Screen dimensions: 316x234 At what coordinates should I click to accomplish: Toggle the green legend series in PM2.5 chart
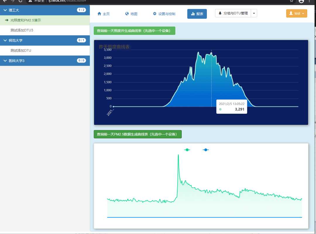coord(187,150)
